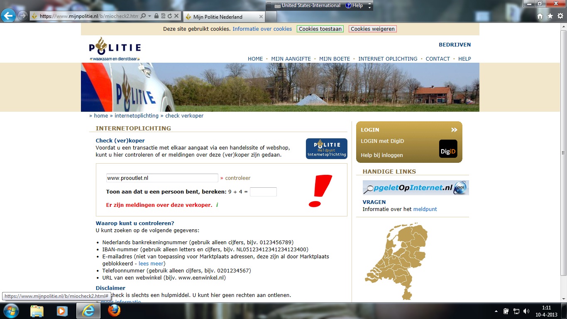Expand the address bar search dropdown arrow

pos(149,16)
